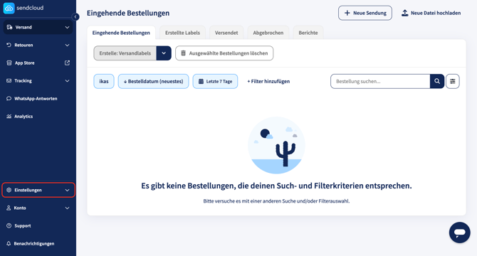
Task: Click the Tracking envelope icon
Action: pyautogui.click(x=9, y=81)
